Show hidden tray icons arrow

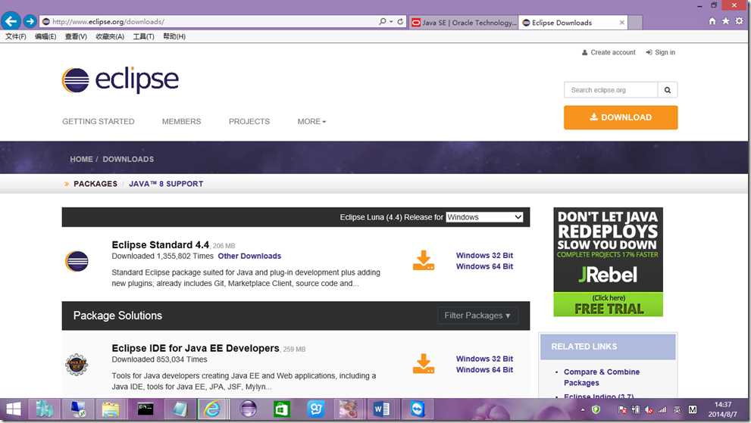coord(583,410)
